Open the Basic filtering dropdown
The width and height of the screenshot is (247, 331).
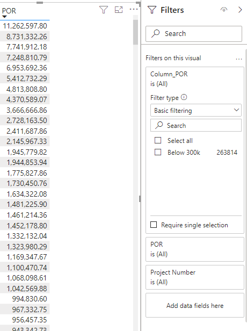(196, 110)
